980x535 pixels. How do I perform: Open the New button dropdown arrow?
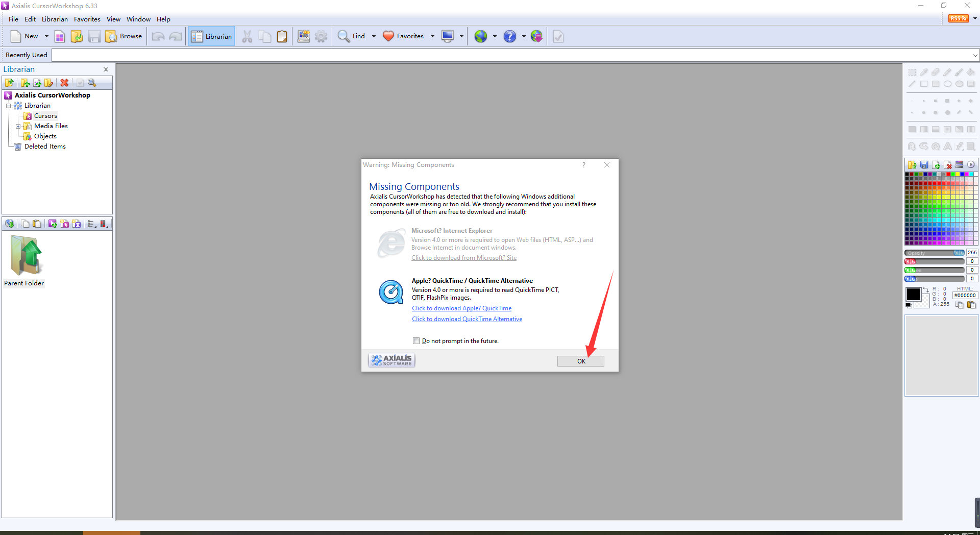(x=46, y=36)
